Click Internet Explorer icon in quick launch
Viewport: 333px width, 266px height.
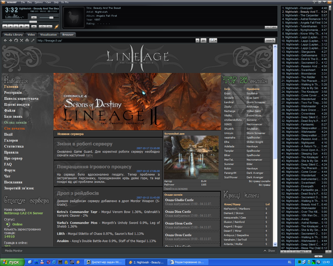click(54, 262)
